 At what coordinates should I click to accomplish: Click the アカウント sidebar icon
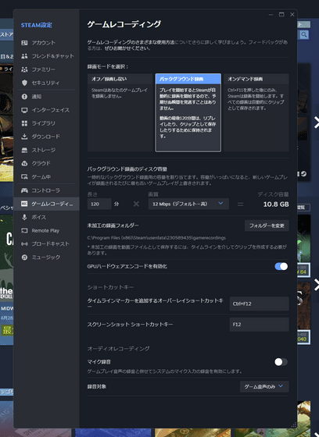pos(24,43)
